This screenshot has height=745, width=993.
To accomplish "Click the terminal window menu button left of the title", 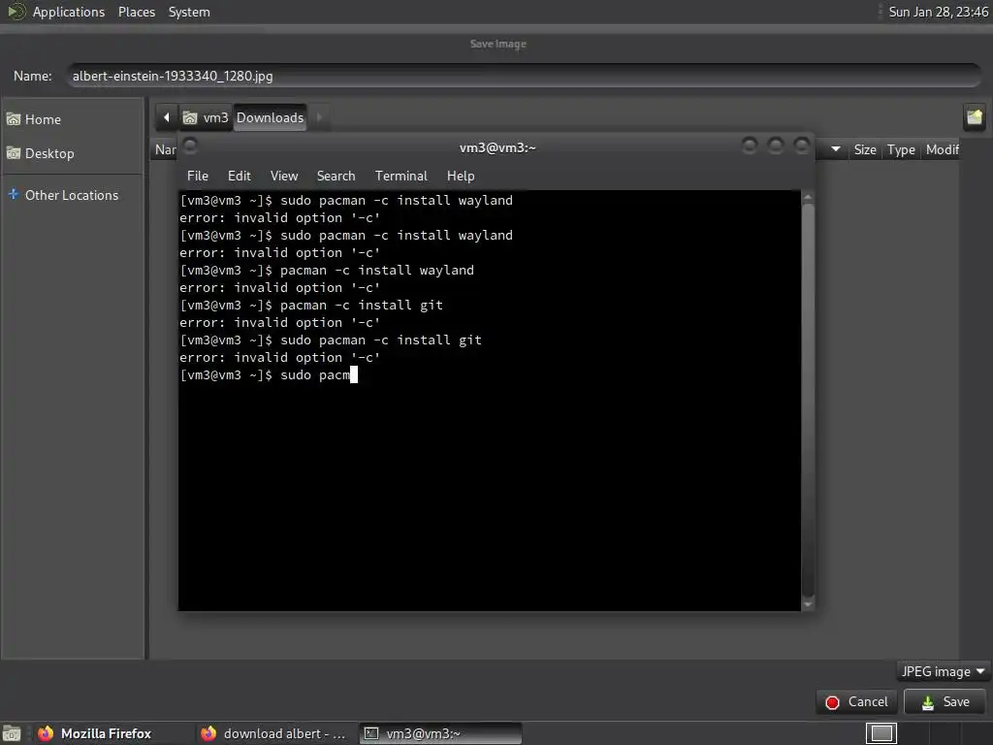I will point(190,146).
